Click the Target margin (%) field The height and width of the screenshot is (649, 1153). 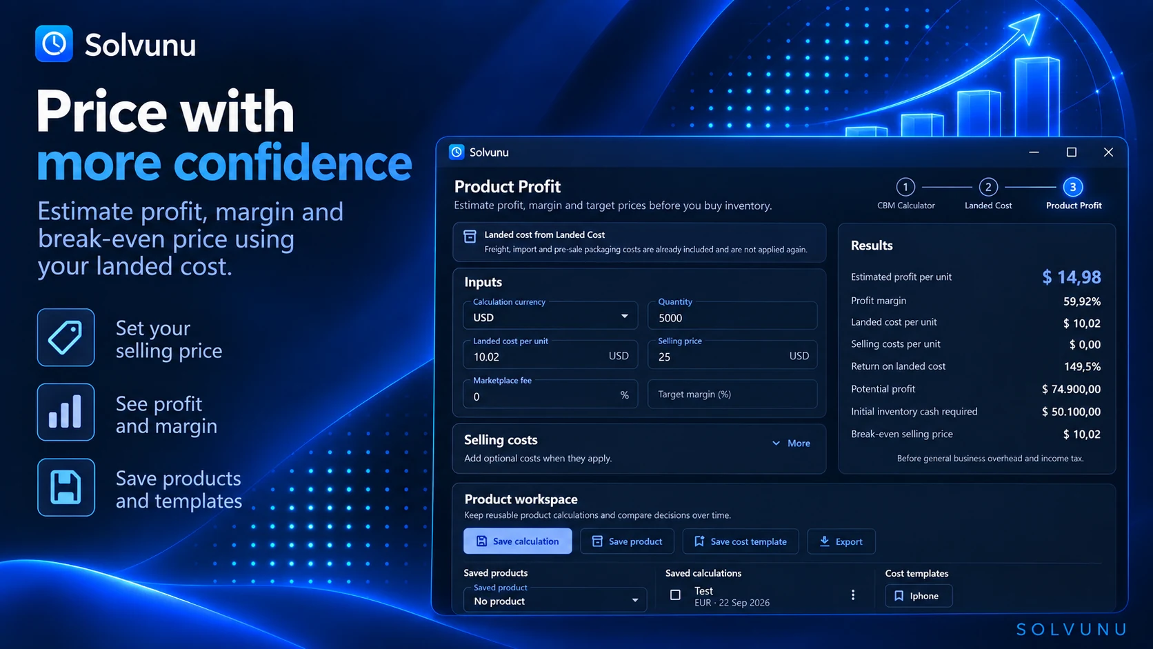pyautogui.click(x=732, y=395)
